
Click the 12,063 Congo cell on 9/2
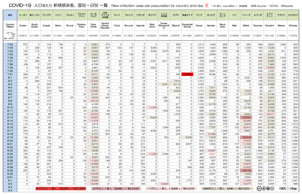pos(164,183)
